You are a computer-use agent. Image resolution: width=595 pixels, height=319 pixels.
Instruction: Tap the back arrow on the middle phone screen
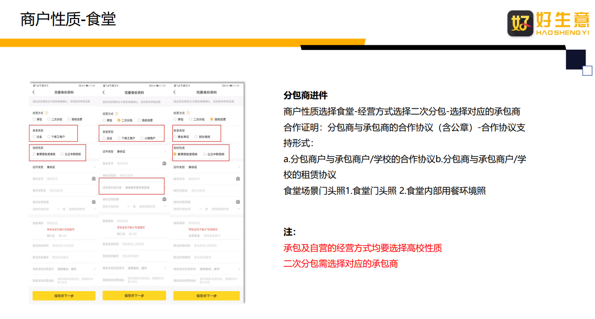point(104,92)
